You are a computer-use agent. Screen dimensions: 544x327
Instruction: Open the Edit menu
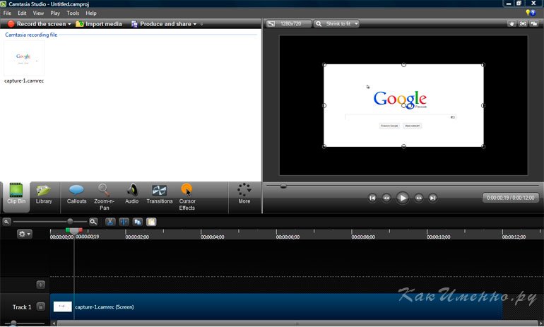click(22, 13)
